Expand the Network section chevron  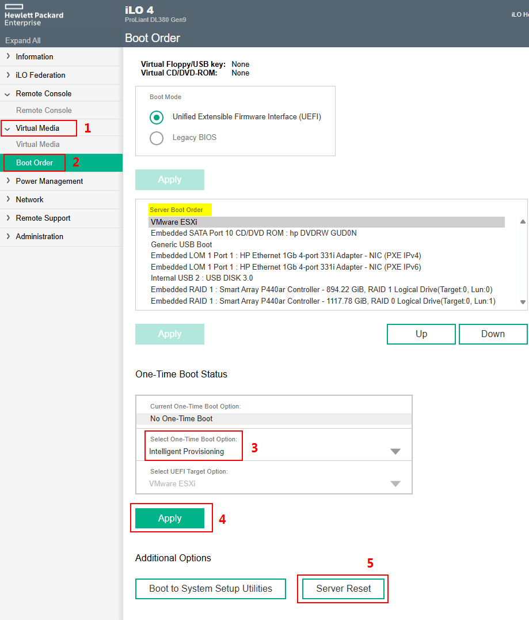pos(8,199)
